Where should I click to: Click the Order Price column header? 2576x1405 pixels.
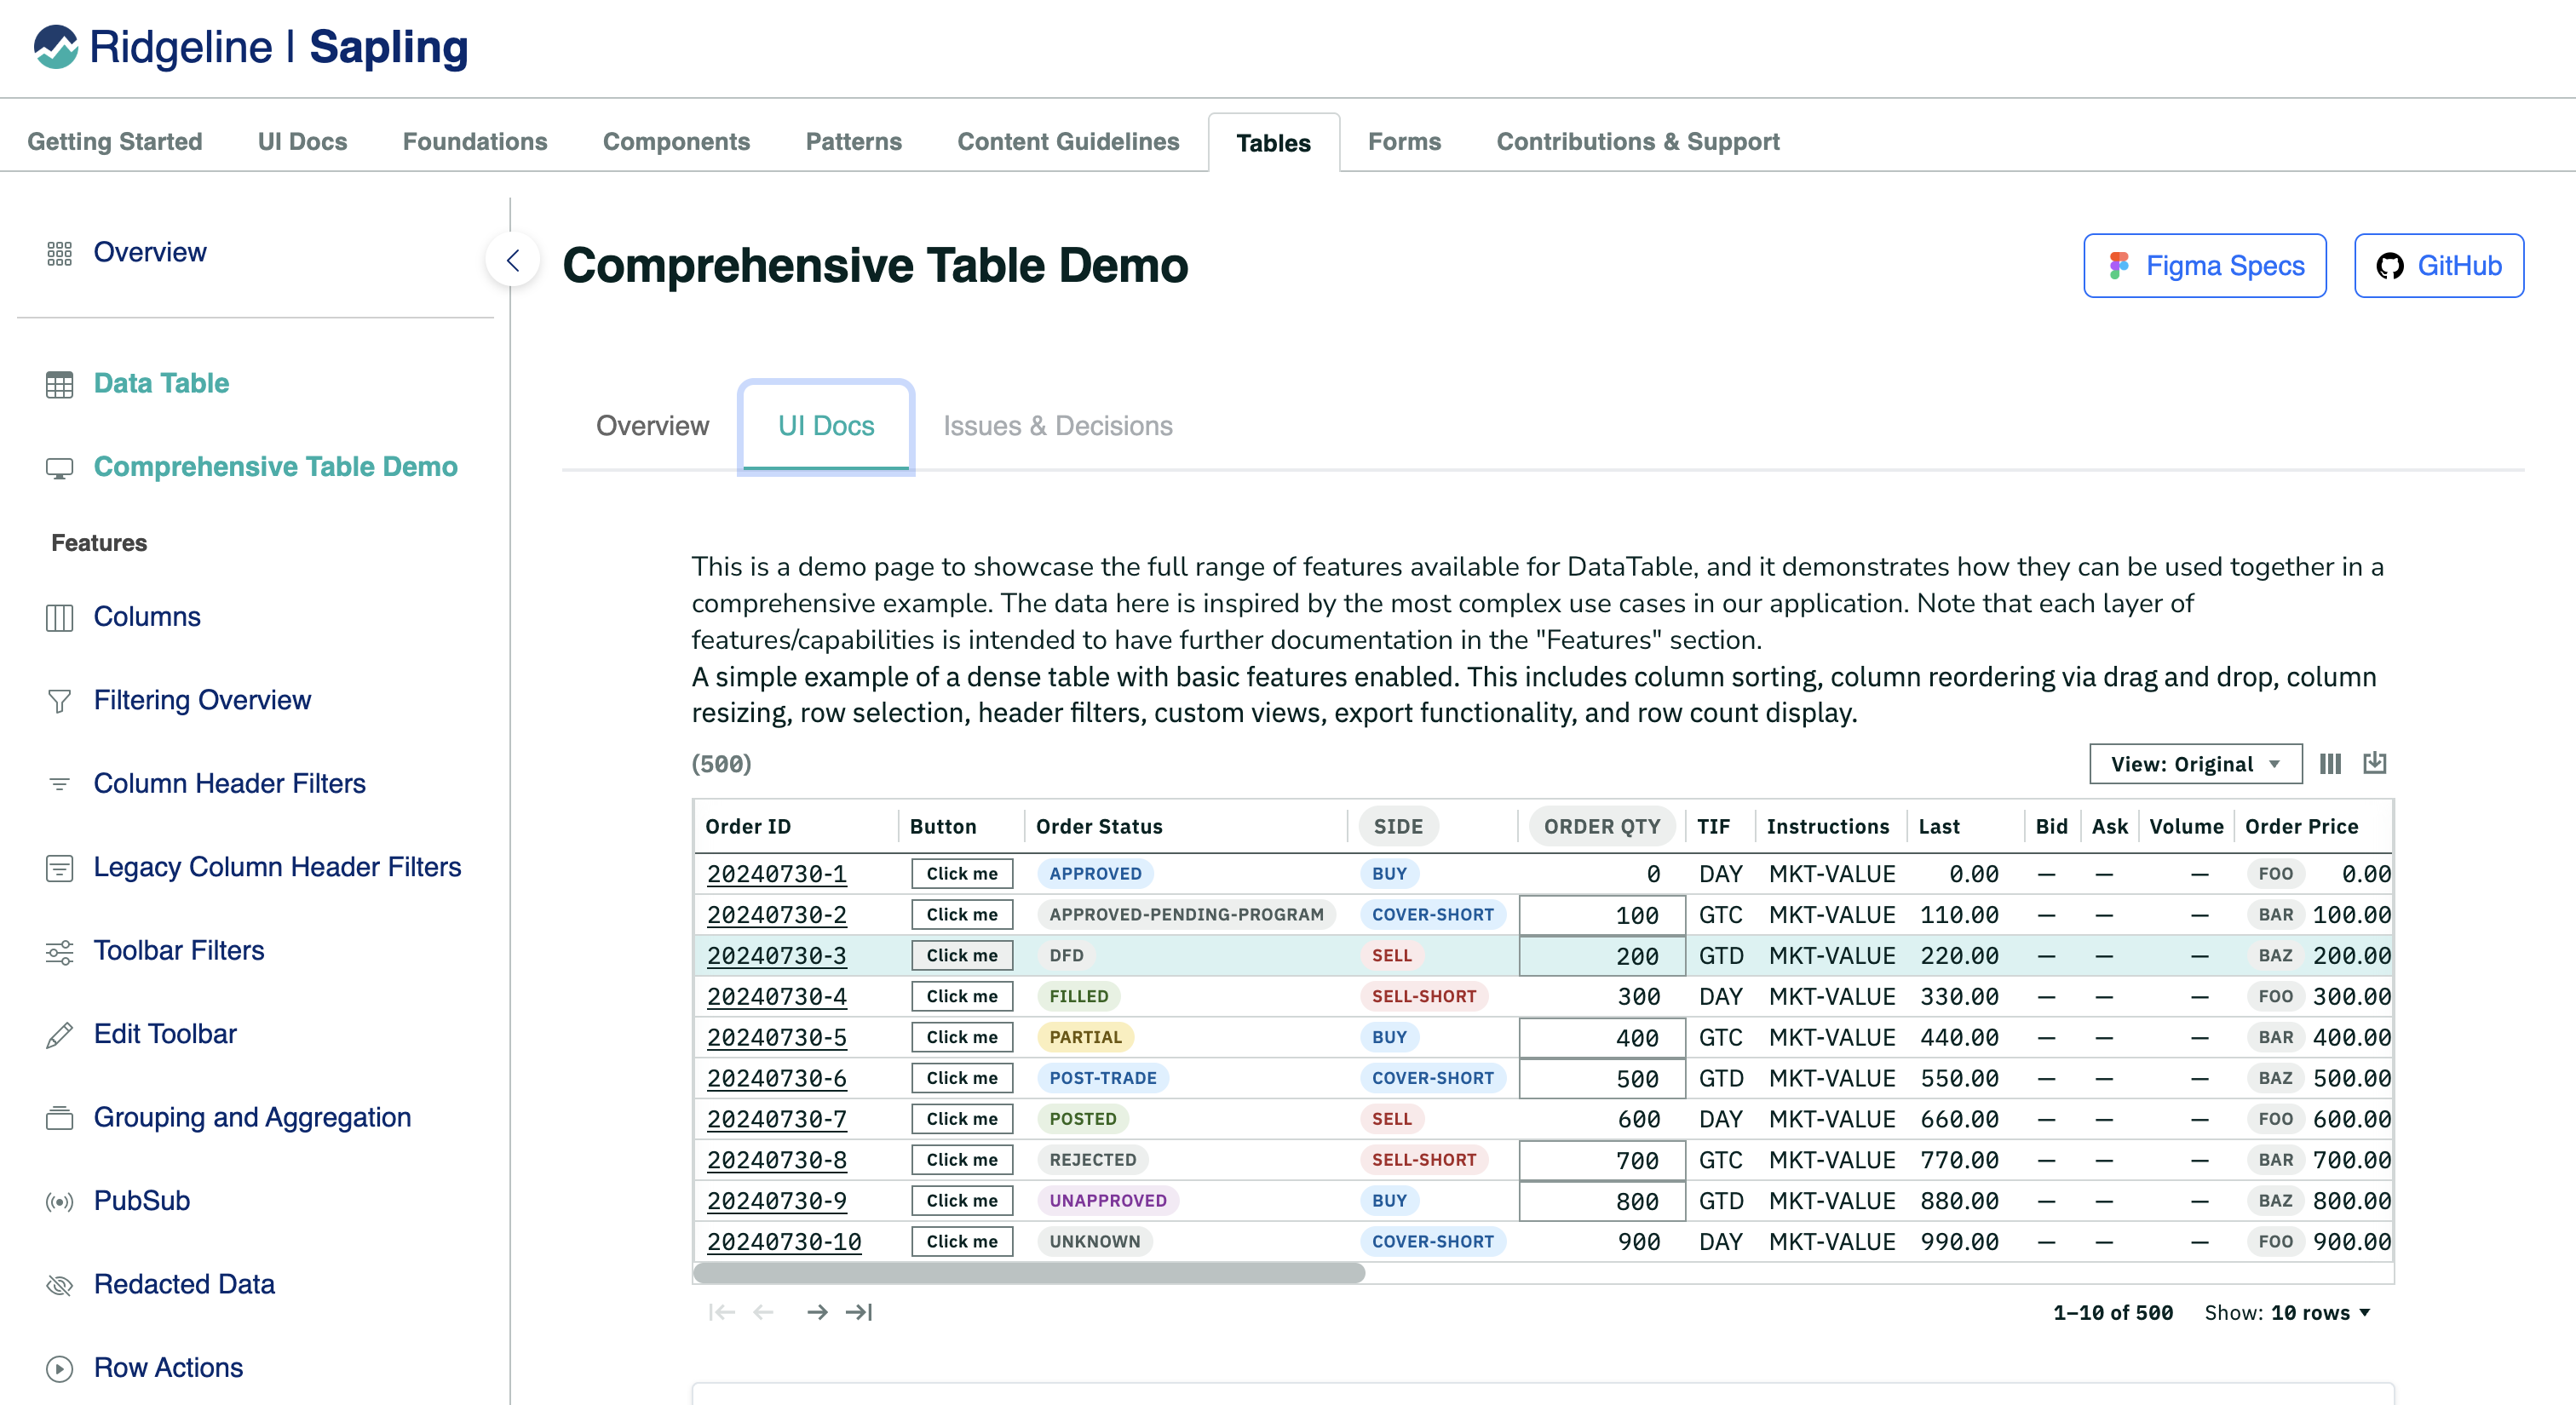tap(2301, 827)
